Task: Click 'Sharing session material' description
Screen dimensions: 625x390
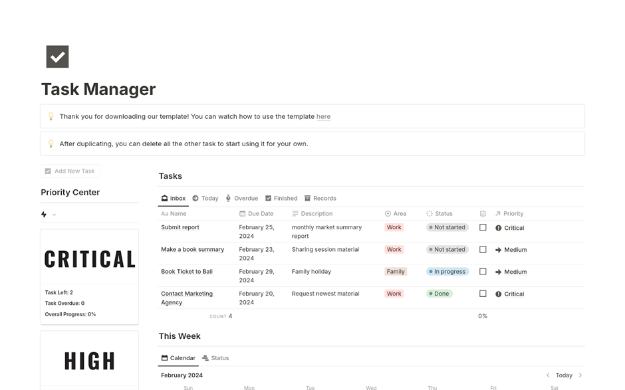Action: (325, 249)
